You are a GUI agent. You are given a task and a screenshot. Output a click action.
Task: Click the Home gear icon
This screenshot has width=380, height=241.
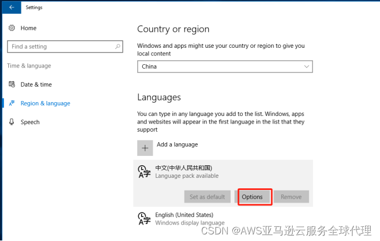(12, 28)
